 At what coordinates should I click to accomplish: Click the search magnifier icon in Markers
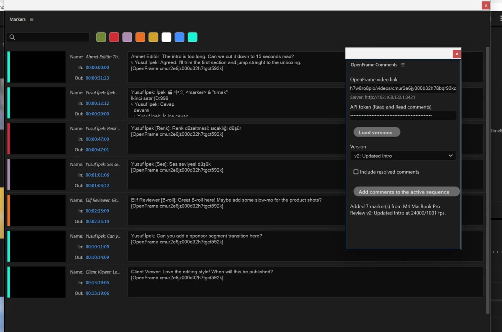click(12, 37)
